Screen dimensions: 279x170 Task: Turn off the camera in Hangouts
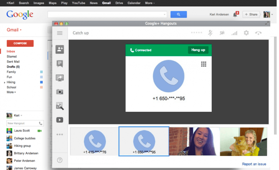[222, 33]
